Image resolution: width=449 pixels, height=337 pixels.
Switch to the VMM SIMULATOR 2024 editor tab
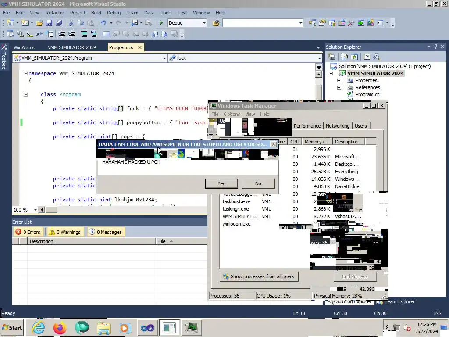coord(72,47)
